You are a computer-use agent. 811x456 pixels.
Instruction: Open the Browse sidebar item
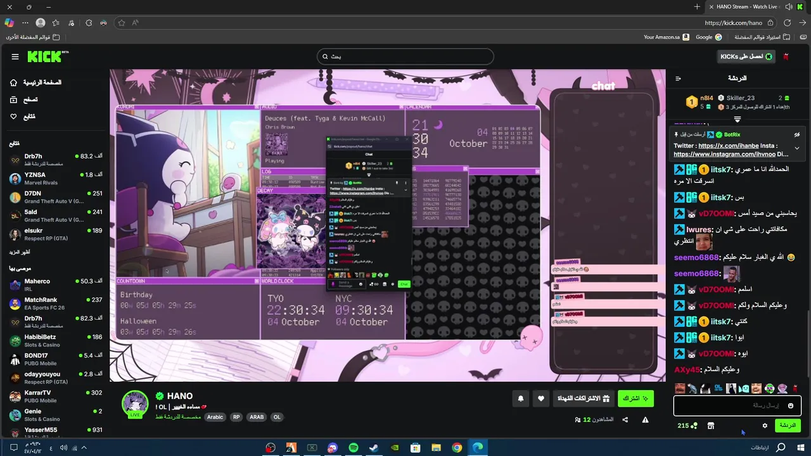[23, 99]
